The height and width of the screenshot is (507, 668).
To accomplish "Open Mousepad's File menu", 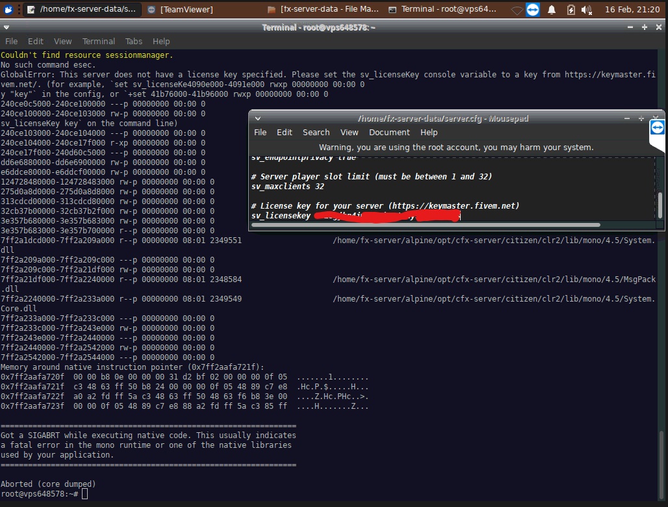I will tap(260, 132).
